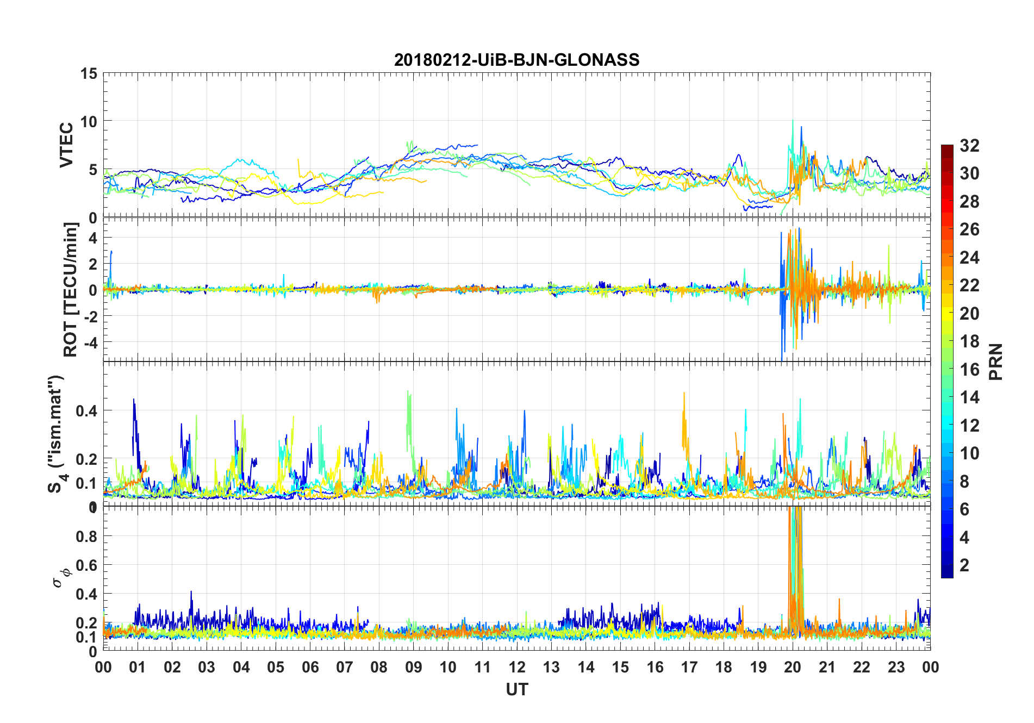Click the 18 tick on UT axis
Image resolution: width=1034 pixels, height=723 pixels.
click(x=724, y=667)
